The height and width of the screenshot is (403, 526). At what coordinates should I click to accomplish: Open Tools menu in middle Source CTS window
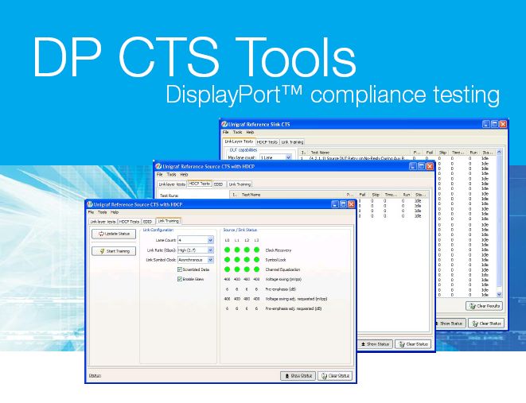point(171,175)
